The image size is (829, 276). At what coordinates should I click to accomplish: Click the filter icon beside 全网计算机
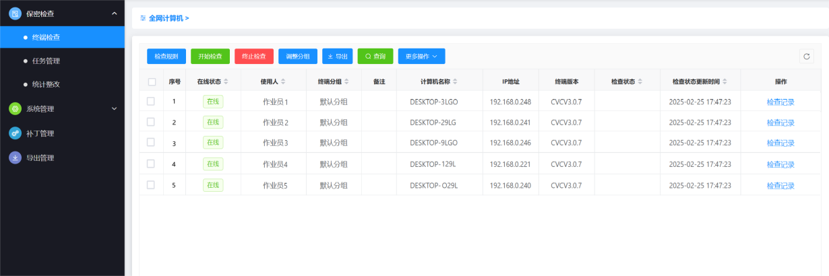(x=143, y=18)
